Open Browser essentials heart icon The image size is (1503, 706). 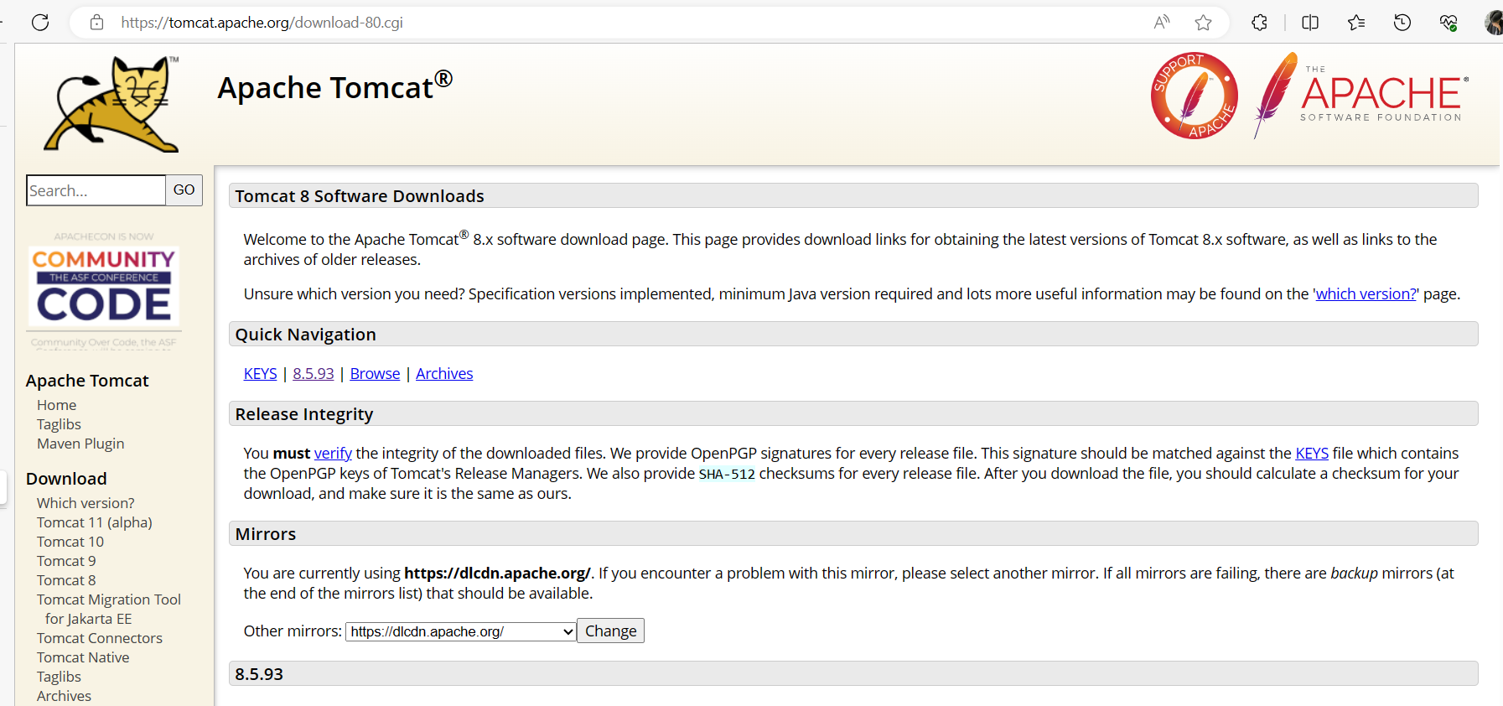[x=1449, y=23]
